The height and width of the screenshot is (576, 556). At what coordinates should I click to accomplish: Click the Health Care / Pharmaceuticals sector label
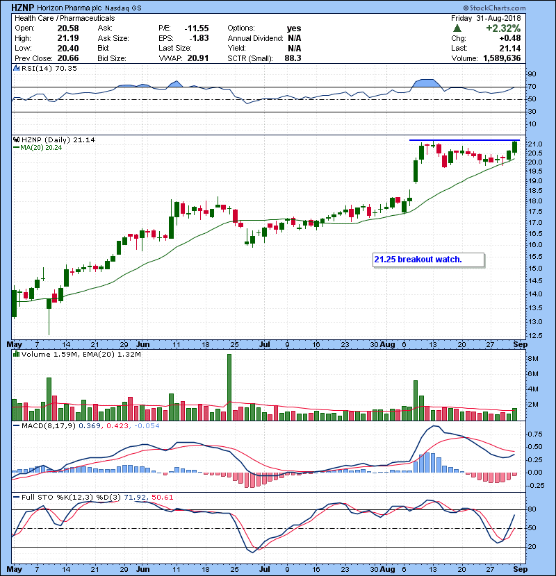[65, 18]
